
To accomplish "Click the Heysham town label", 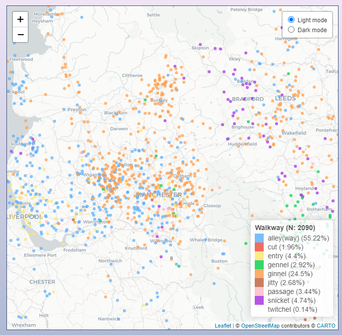I will (42, 21).
